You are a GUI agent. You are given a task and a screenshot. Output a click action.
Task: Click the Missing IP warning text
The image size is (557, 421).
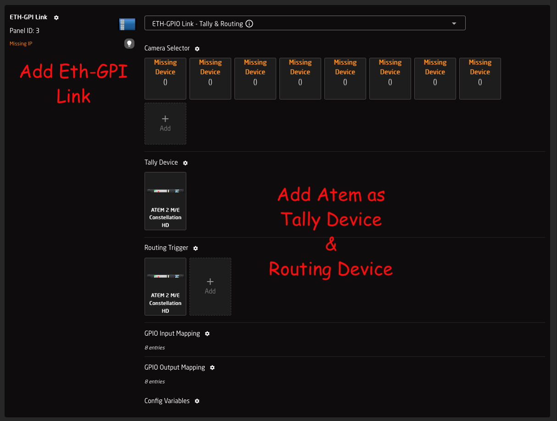pos(21,44)
